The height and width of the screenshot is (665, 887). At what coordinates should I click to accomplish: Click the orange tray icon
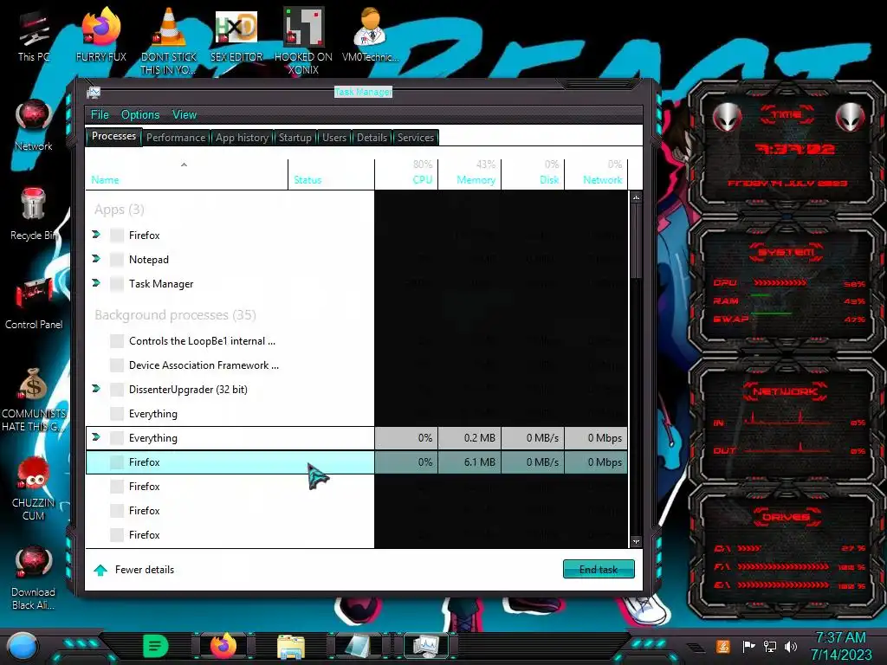coord(722,646)
